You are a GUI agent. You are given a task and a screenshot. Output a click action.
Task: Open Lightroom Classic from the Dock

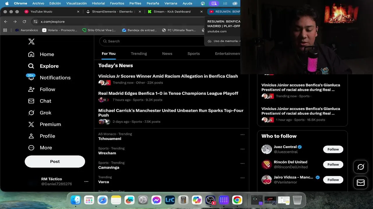(170, 200)
